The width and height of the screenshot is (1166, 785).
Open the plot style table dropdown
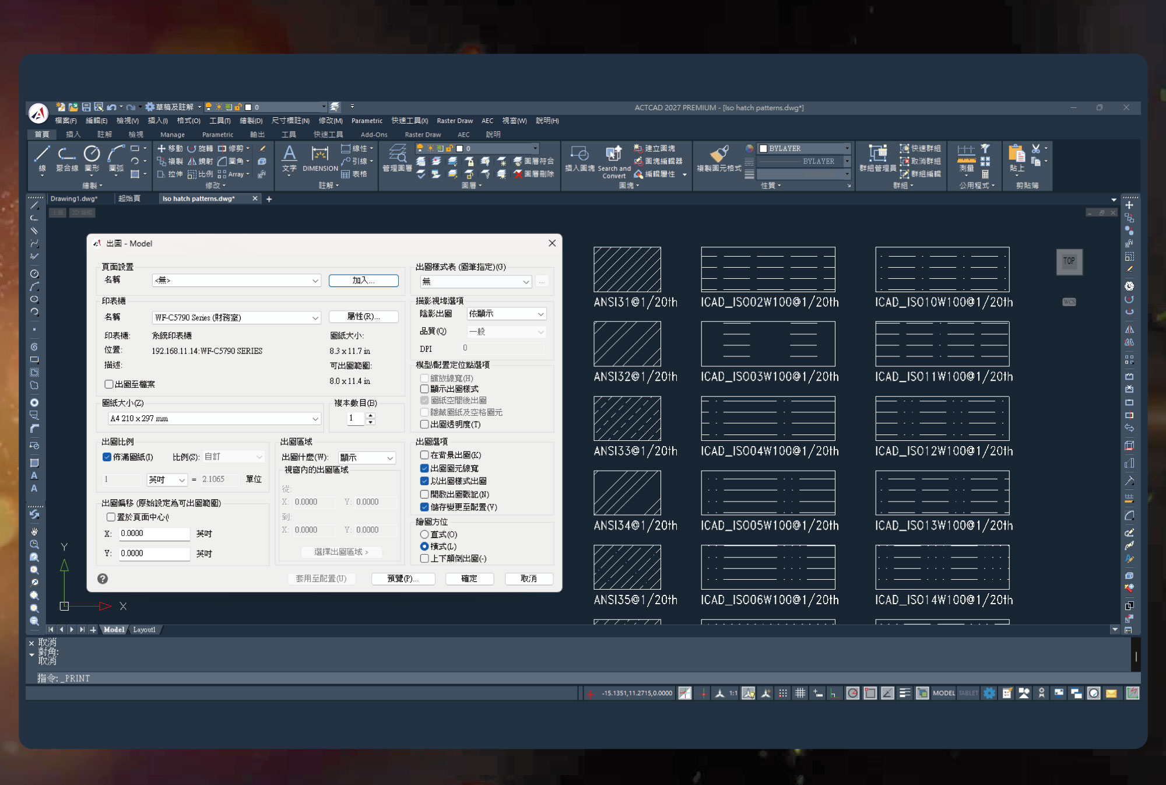tap(476, 282)
